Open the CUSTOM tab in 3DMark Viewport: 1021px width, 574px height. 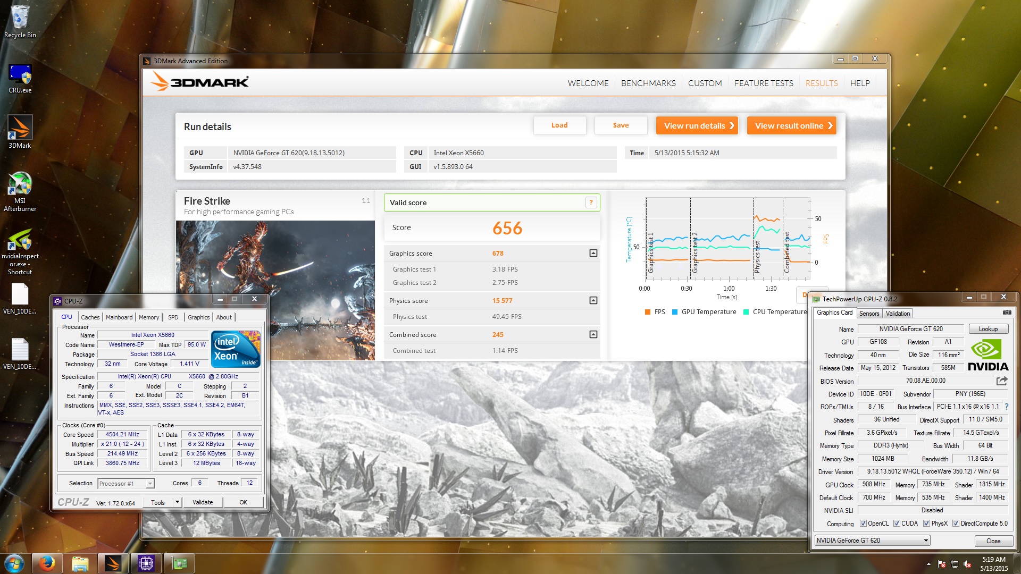click(x=705, y=83)
